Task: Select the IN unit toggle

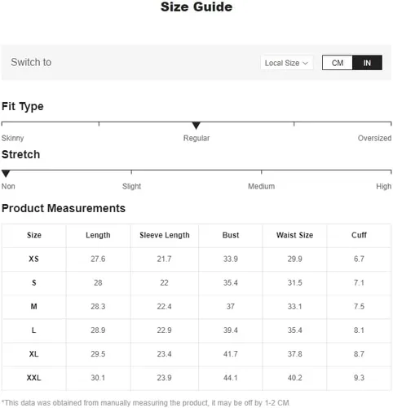Action: [367, 63]
